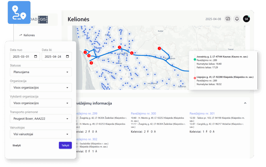
Task: Select red map marker number 6
Action: click(132, 53)
